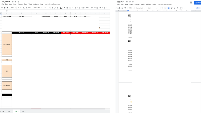Open functions sigma in Sheets toolbar
201x113 pixels.
coord(105,8)
